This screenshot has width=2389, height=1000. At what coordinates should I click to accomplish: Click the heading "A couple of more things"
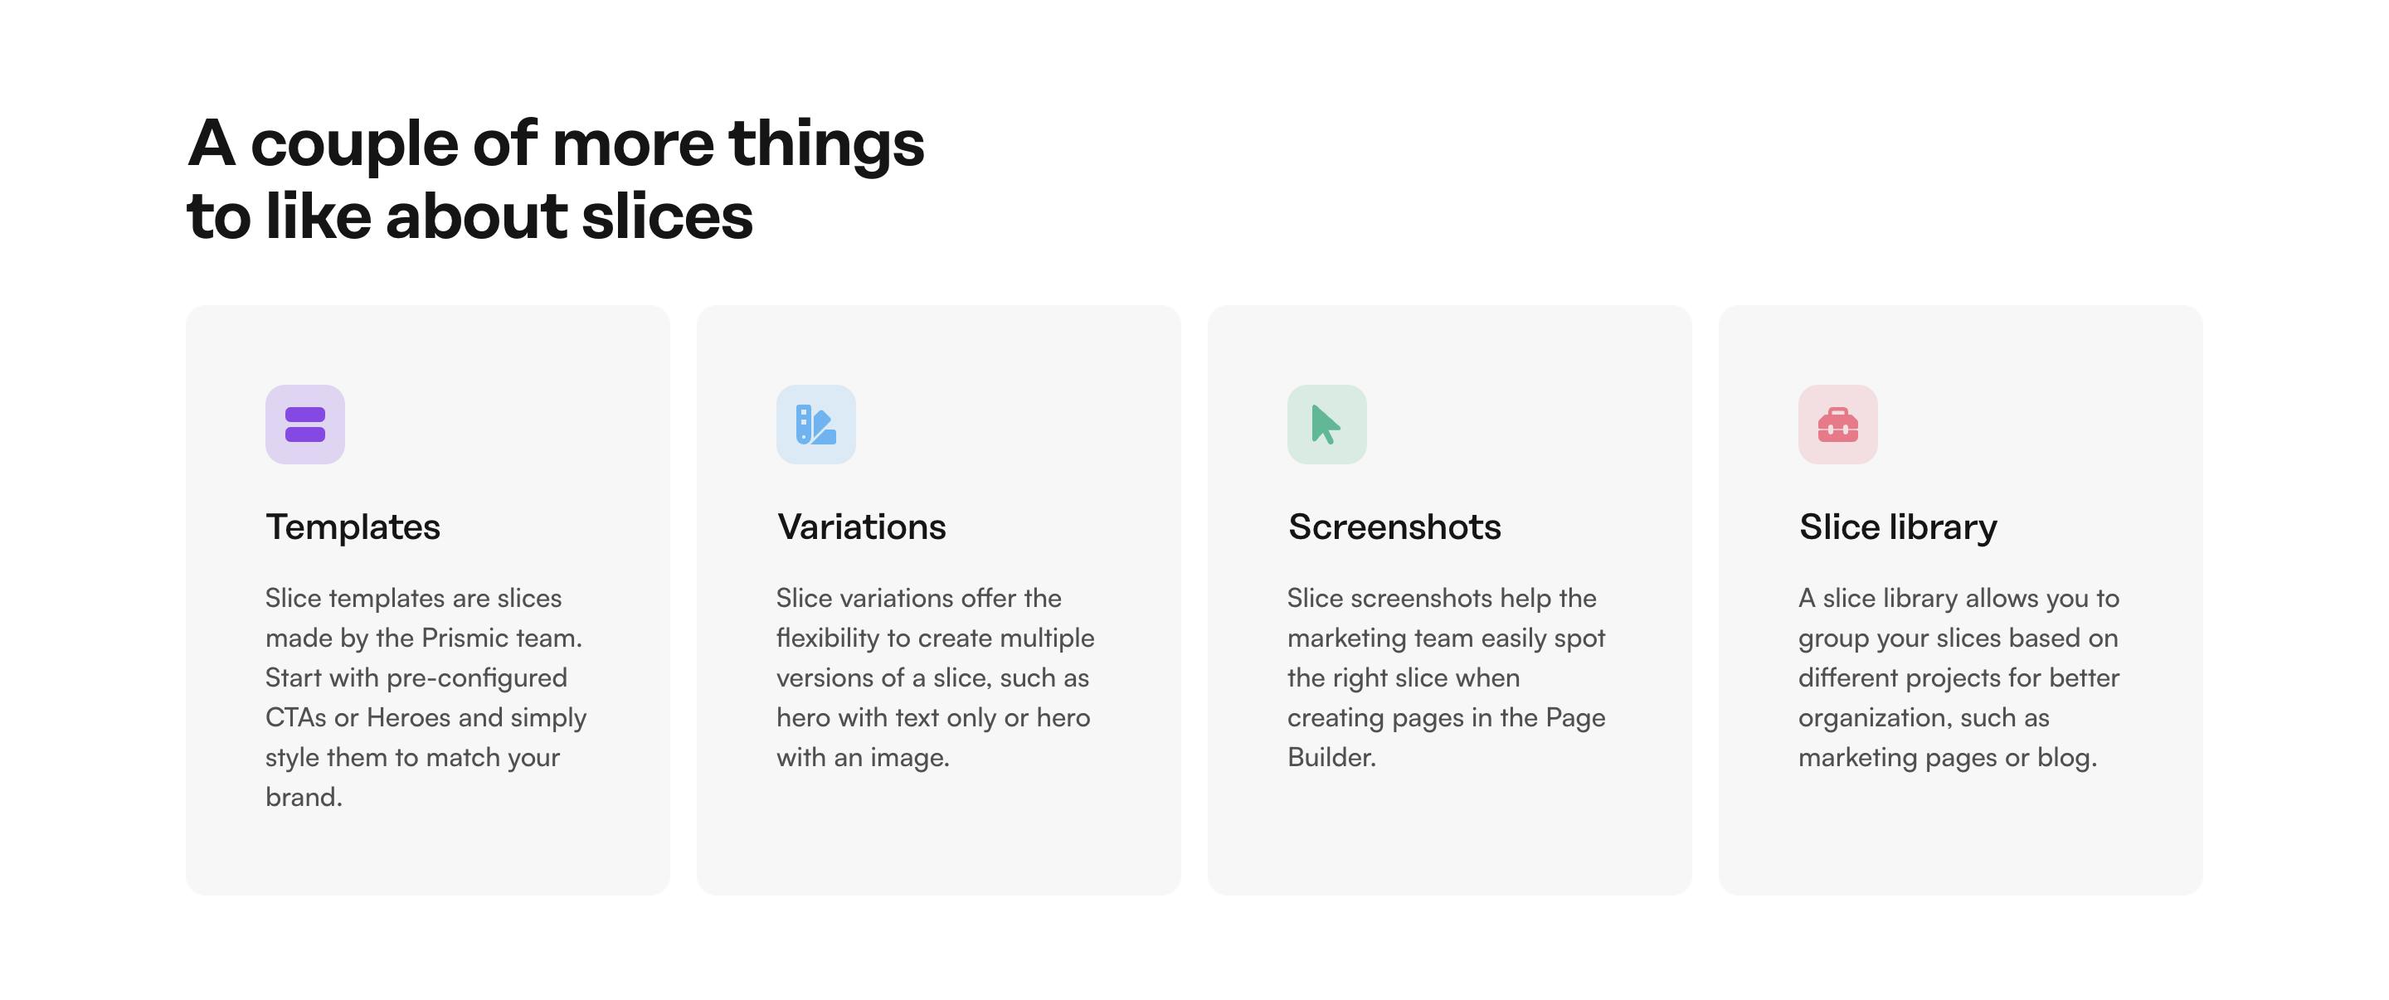pos(556,144)
